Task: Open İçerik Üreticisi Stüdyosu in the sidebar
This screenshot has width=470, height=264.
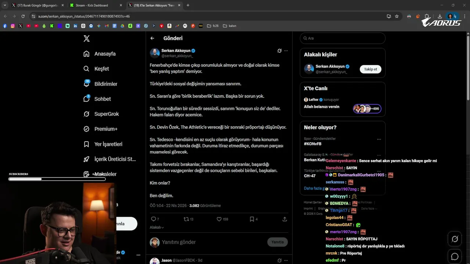Action: 110,159
